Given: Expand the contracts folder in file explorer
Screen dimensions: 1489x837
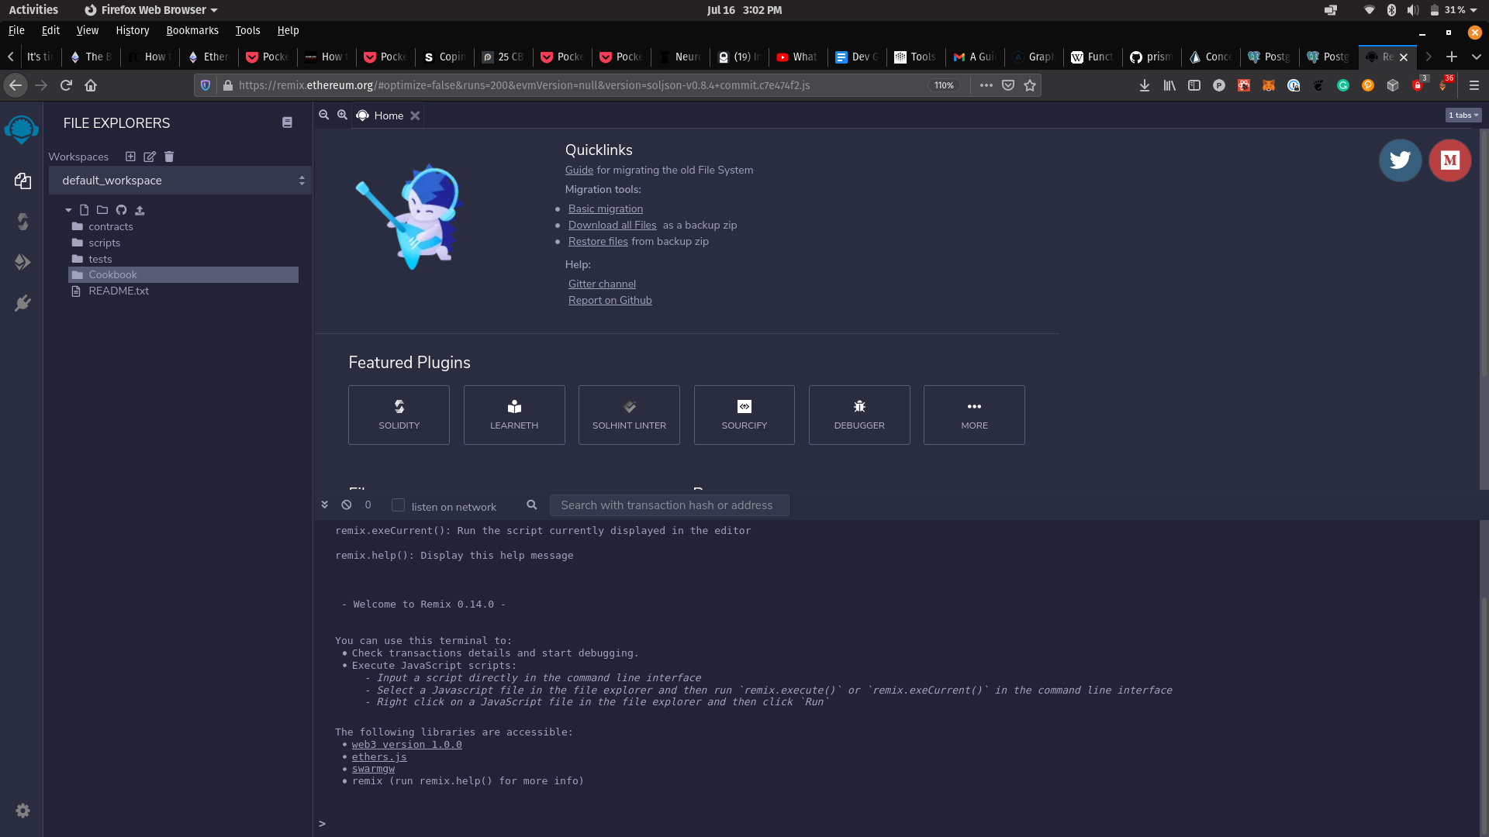Looking at the screenshot, I should 110,226.
